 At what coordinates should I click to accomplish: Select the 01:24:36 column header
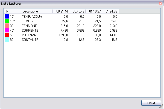click(110, 11)
